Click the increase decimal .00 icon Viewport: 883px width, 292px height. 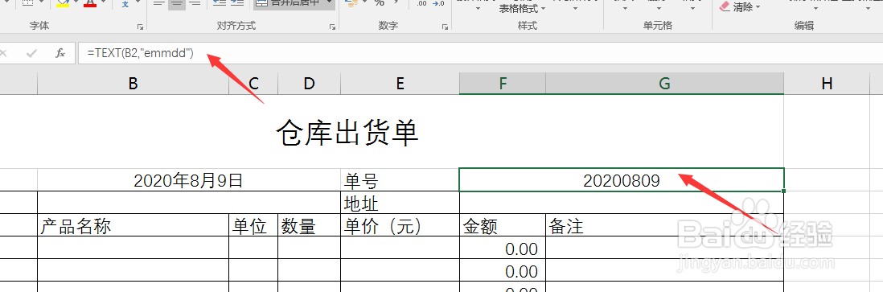point(421,3)
